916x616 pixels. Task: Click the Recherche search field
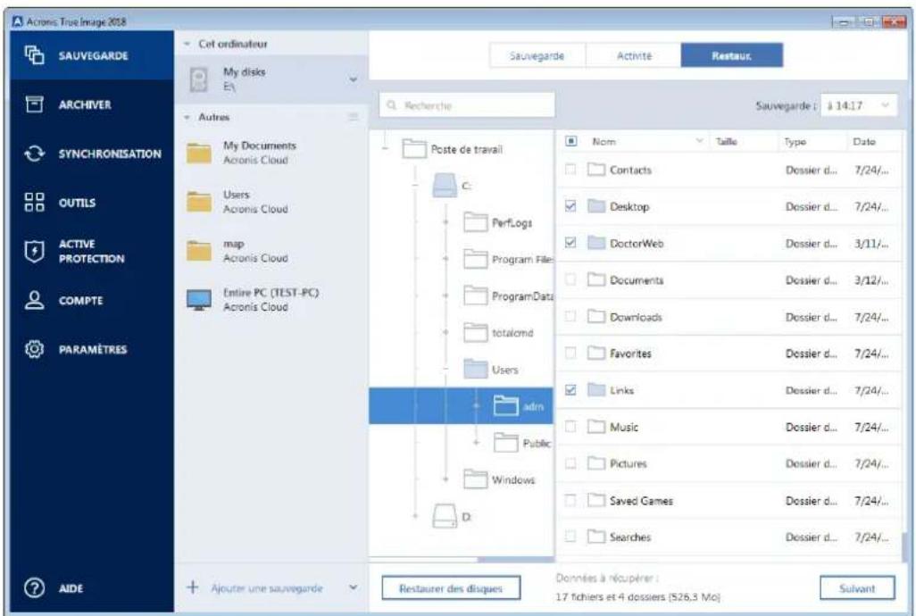pyautogui.click(x=467, y=105)
